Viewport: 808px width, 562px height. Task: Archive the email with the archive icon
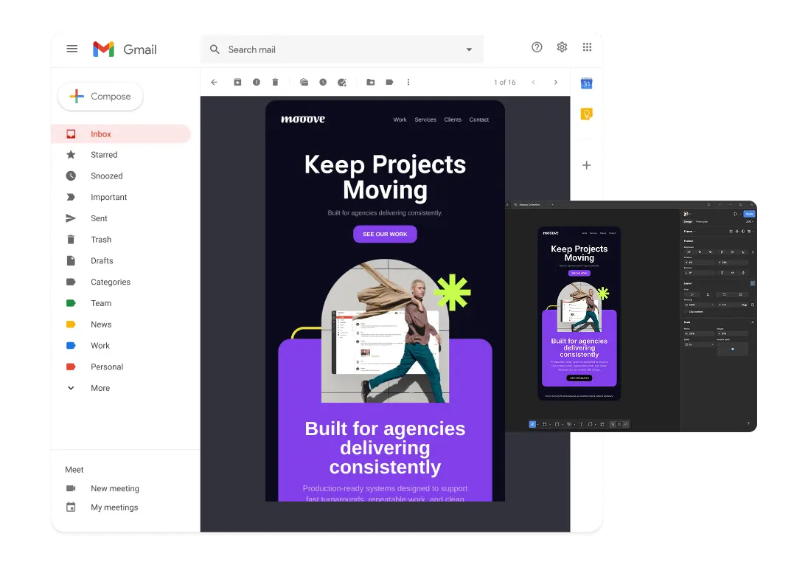237,82
